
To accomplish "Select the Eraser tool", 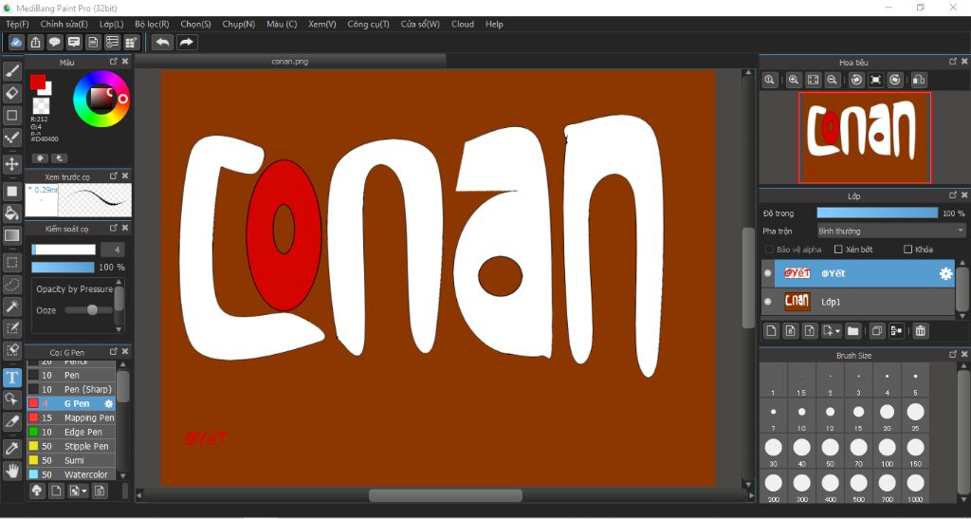I will [11, 94].
